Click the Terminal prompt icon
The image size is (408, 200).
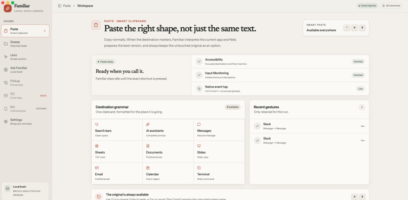199,168
